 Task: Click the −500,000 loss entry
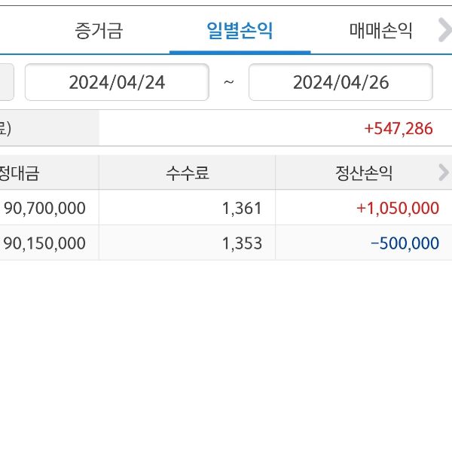405,243
